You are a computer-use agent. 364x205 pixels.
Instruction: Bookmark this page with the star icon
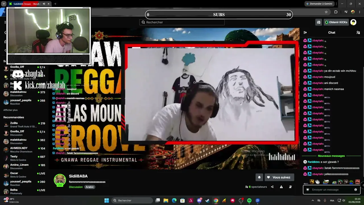(x=326, y=12)
